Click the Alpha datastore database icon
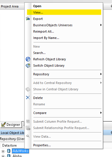Screen dimensions: 112x157 [9, 156]
